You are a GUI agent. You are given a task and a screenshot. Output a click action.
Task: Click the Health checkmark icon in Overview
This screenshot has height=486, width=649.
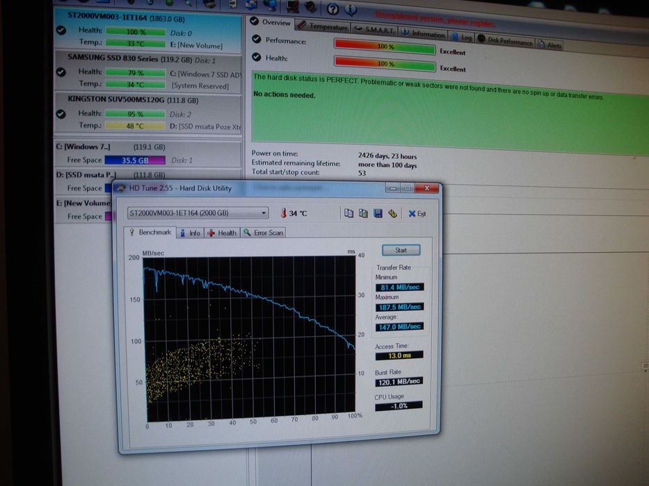257,57
